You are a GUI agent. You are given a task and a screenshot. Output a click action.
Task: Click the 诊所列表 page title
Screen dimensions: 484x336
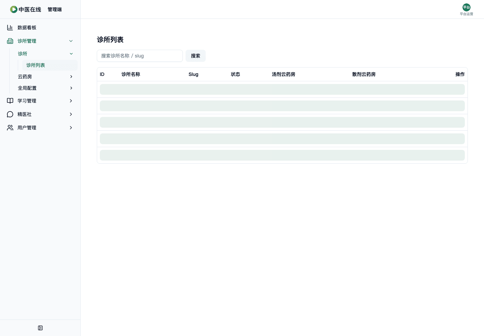click(110, 40)
